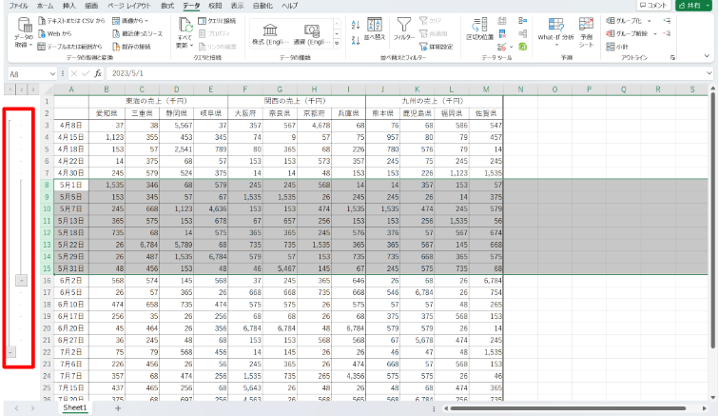Collapse the group with minus beside row 16
Screen dimensions: 719x416
(x=21, y=280)
